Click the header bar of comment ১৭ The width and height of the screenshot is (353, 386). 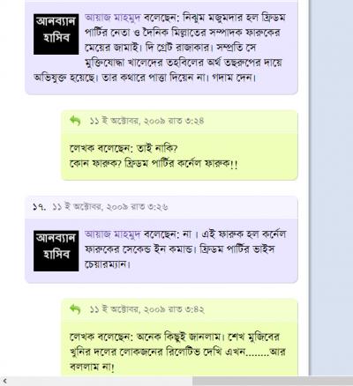161,207
